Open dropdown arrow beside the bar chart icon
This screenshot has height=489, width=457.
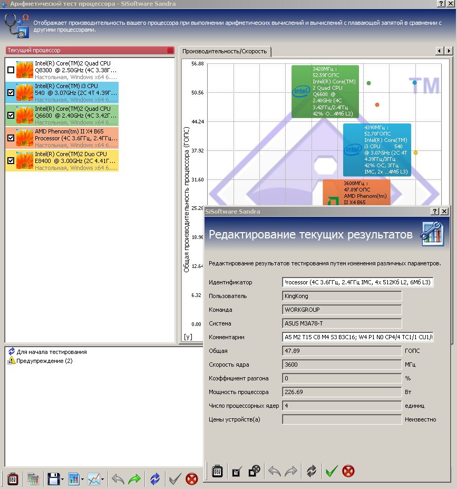point(83,480)
